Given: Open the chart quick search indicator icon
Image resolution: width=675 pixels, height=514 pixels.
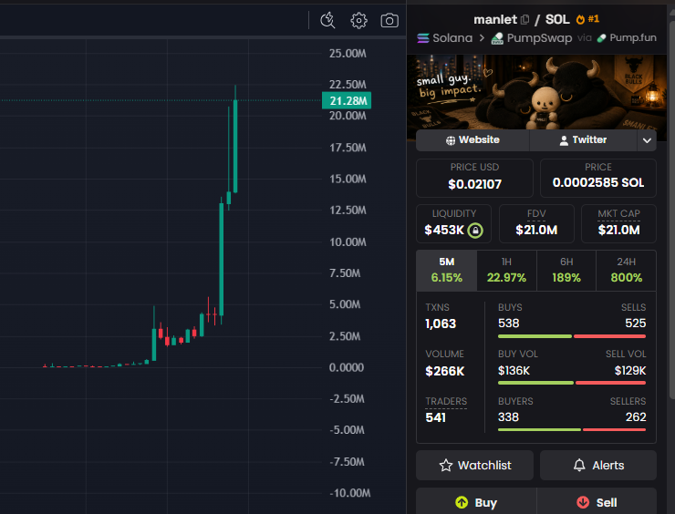Looking at the screenshot, I should (327, 20).
